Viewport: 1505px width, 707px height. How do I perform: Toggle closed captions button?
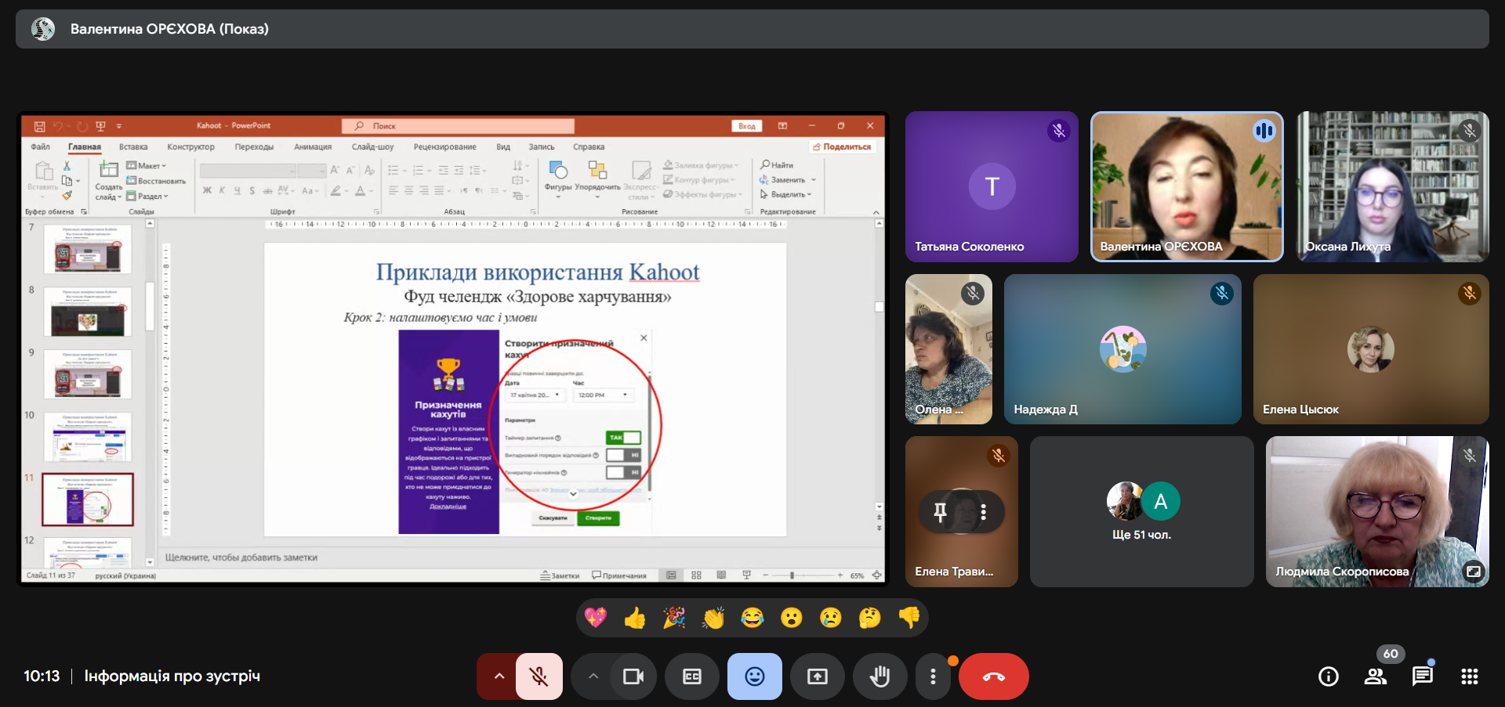(x=692, y=676)
